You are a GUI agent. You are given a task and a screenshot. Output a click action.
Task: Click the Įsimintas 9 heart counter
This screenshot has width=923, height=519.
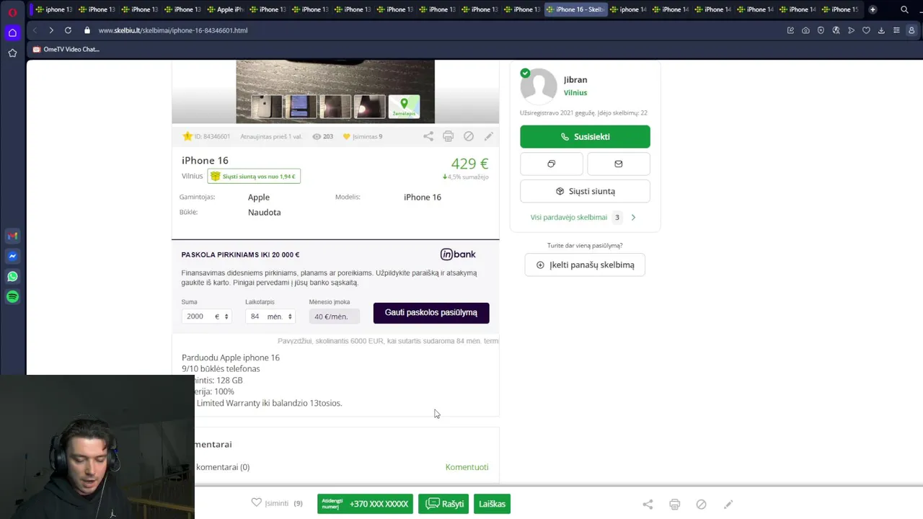click(x=362, y=136)
